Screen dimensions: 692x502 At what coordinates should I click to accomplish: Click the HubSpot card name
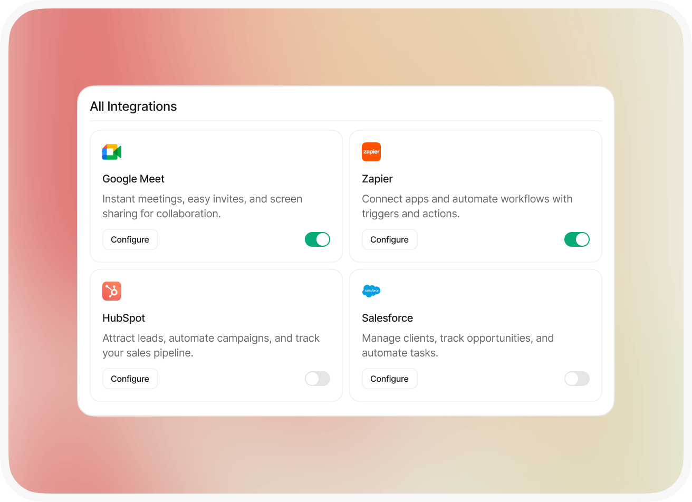click(x=123, y=318)
